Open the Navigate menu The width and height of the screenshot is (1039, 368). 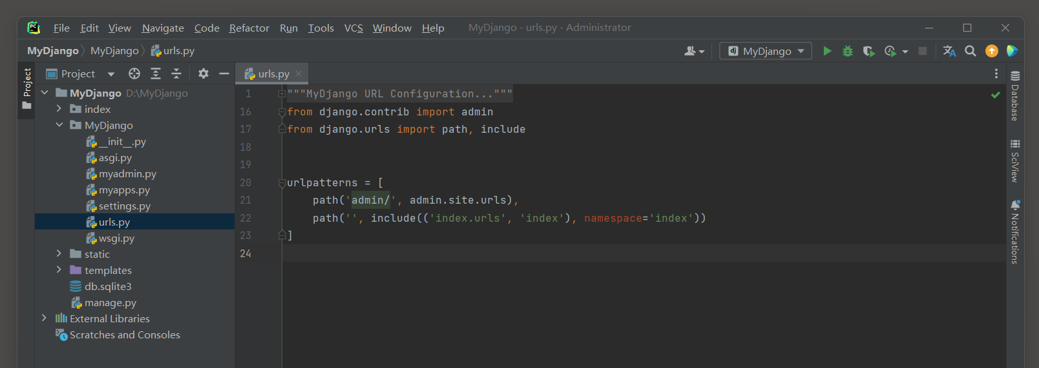point(163,28)
